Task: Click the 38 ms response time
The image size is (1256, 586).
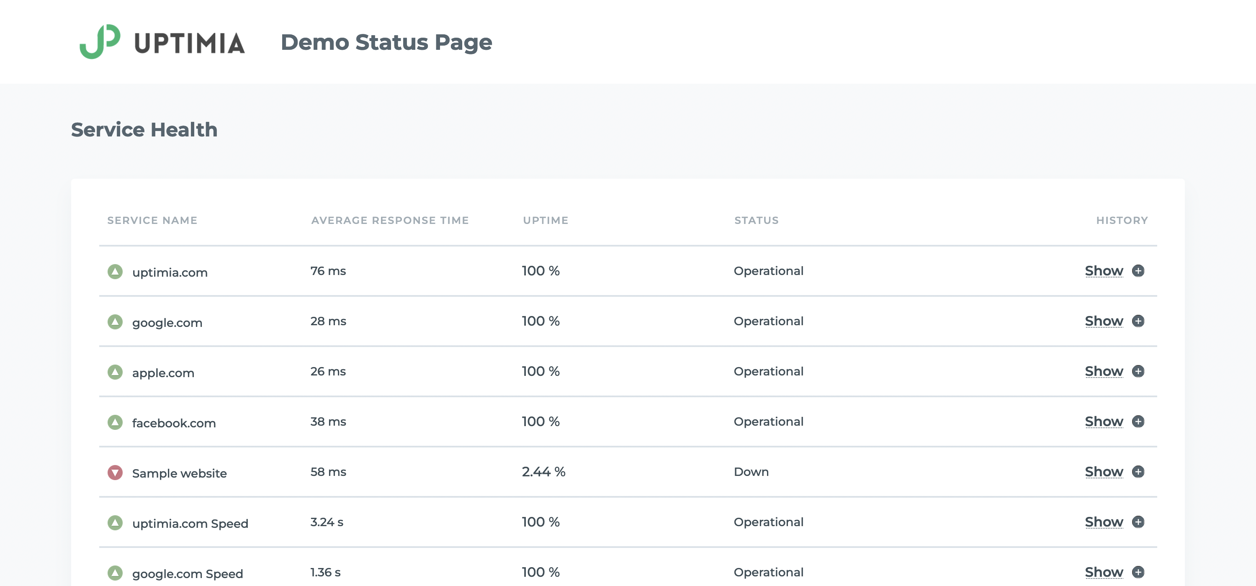Action: coord(328,421)
